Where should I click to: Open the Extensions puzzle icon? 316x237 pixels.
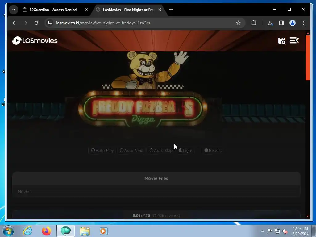(254, 23)
